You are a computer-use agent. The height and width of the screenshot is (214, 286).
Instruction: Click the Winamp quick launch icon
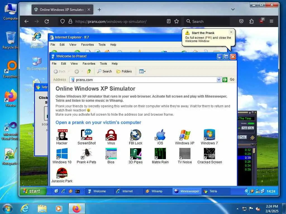70,191
